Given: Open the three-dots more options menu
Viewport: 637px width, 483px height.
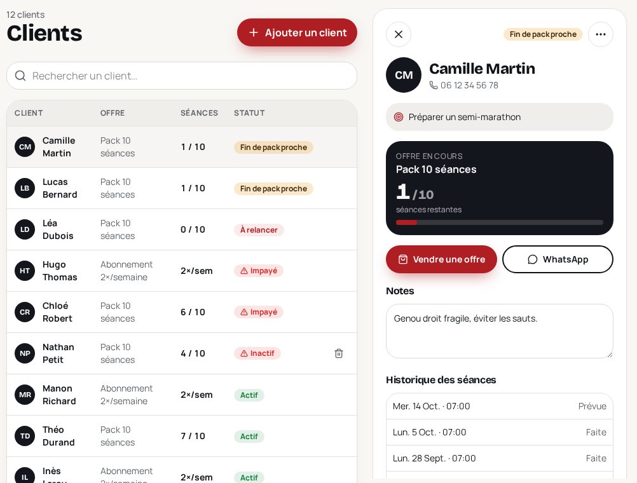Looking at the screenshot, I should (600, 34).
